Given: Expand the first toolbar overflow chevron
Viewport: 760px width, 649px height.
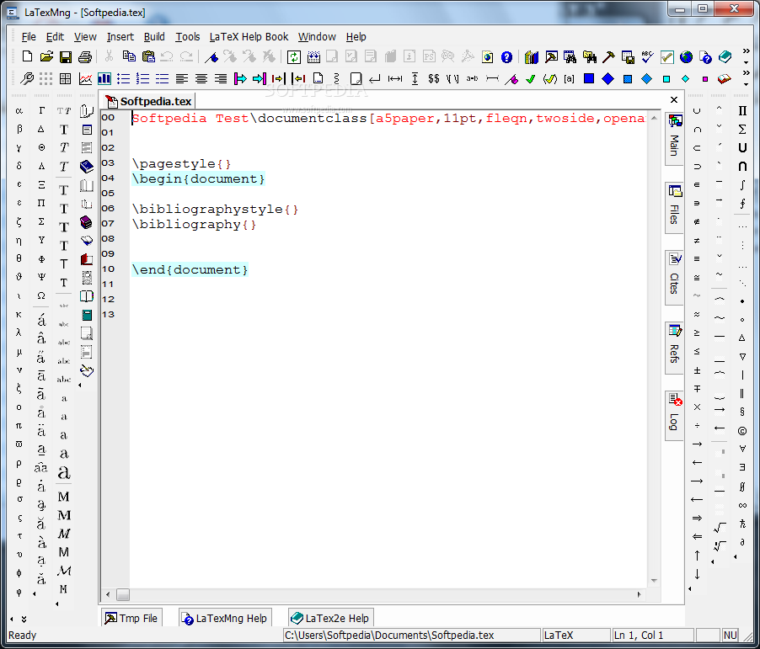Looking at the screenshot, I should click(x=746, y=51).
